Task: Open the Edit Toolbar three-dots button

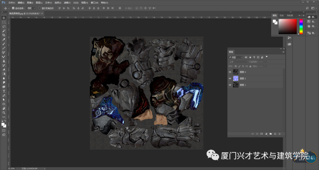Action: point(4,117)
